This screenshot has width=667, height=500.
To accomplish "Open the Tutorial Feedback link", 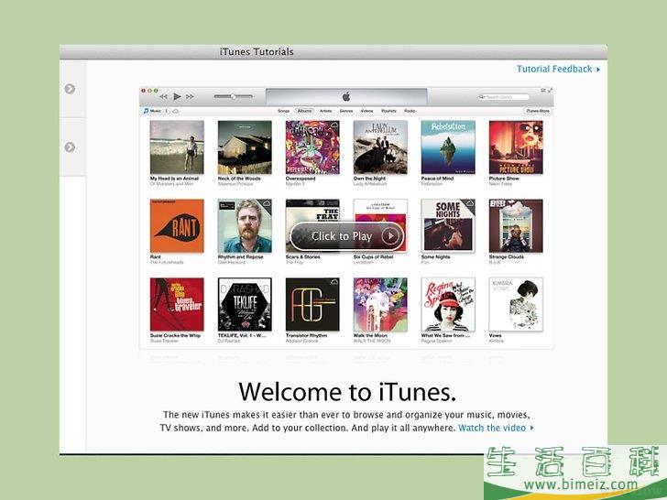I will click(x=558, y=69).
